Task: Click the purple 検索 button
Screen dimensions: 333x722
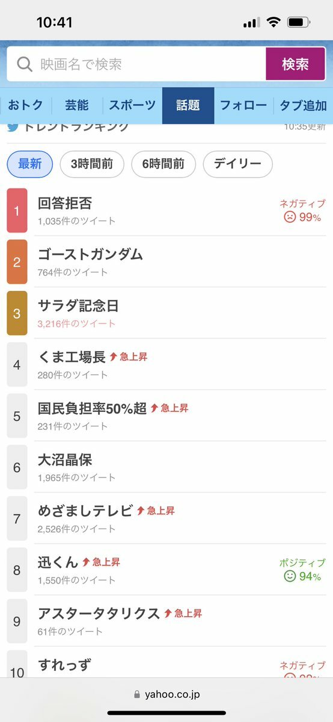Action: point(296,64)
